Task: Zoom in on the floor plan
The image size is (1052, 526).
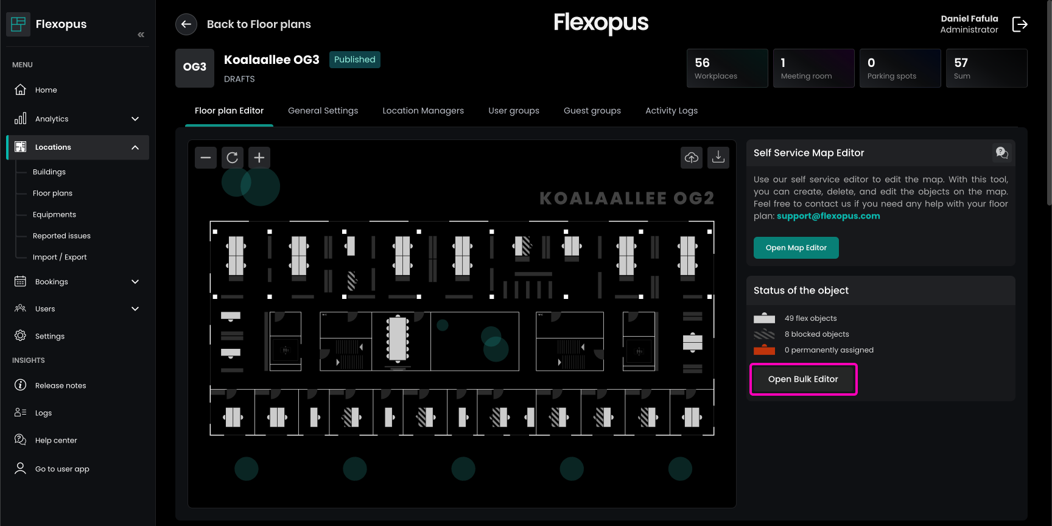Action: [x=259, y=158]
